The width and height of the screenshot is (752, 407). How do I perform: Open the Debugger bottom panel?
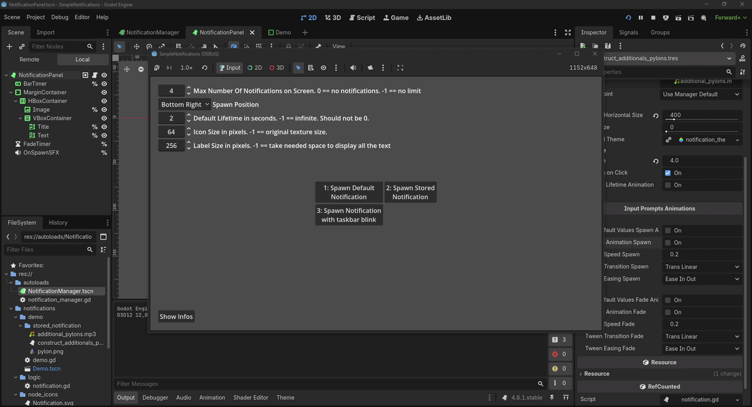pyautogui.click(x=155, y=398)
